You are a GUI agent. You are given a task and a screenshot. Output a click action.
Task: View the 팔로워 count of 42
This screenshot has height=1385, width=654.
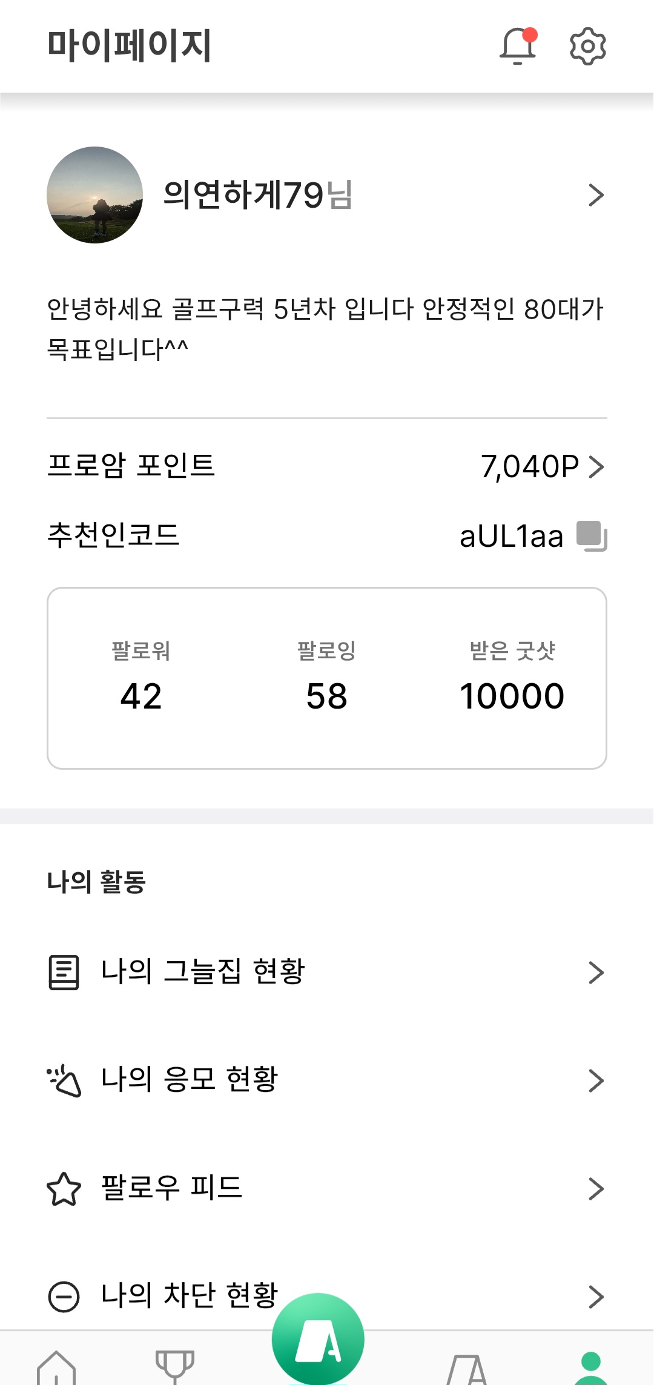click(x=141, y=695)
